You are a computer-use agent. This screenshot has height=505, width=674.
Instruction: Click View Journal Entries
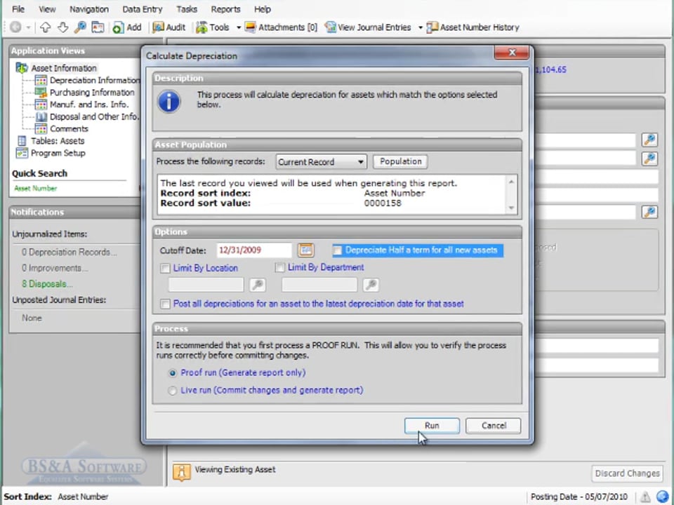[368, 27]
